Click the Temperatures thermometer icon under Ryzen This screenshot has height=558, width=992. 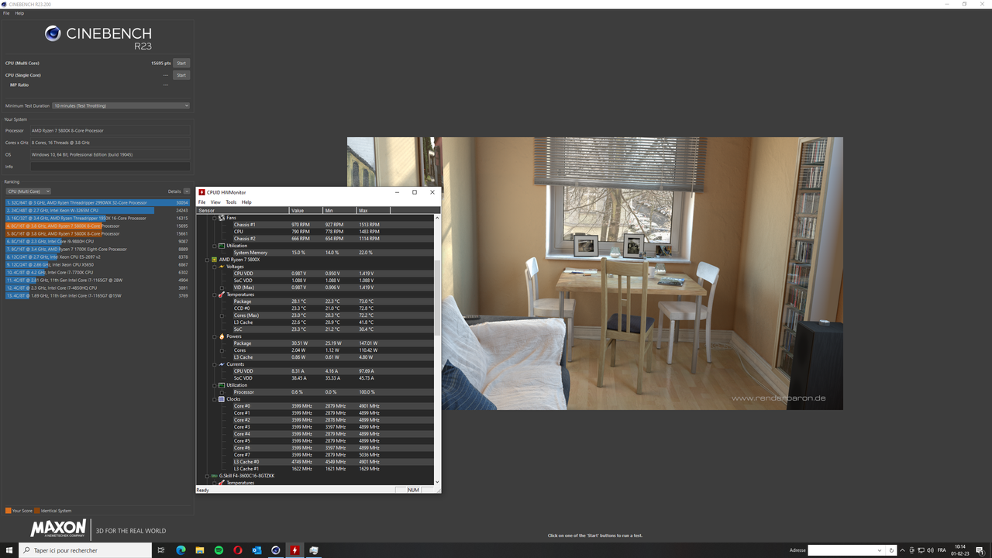(x=222, y=294)
